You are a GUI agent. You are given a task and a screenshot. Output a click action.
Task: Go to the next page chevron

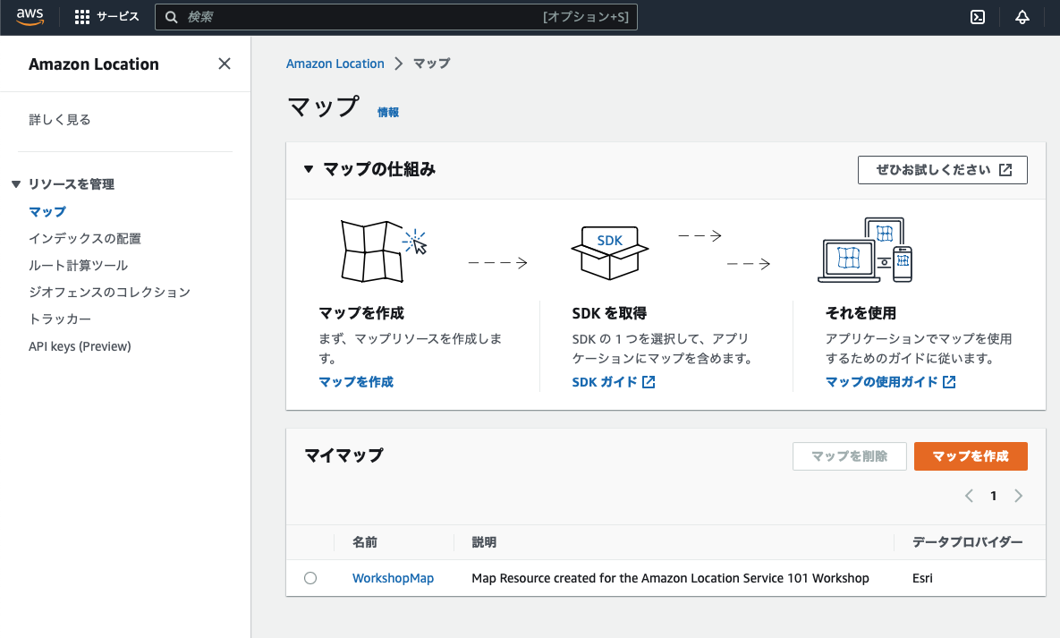coord(1018,496)
